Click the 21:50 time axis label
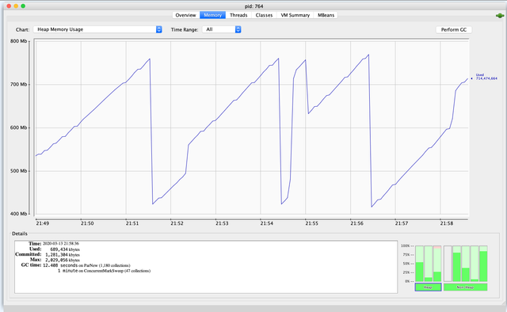Image resolution: width=507 pixels, height=312 pixels. pyautogui.click(x=87, y=223)
